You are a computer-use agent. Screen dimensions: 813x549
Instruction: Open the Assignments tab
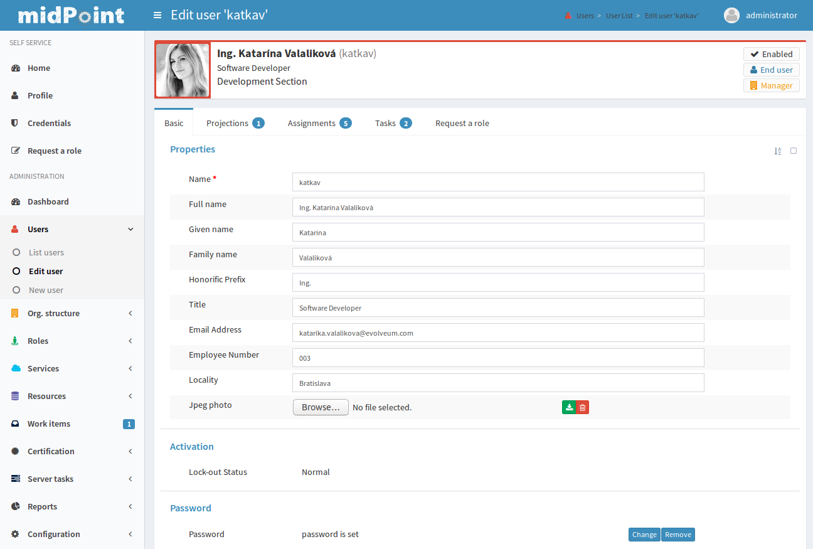[319, 124]
